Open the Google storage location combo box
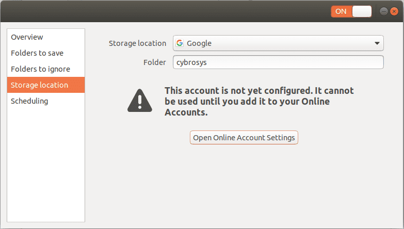This screenshot has height=229, width=404. 278,43
